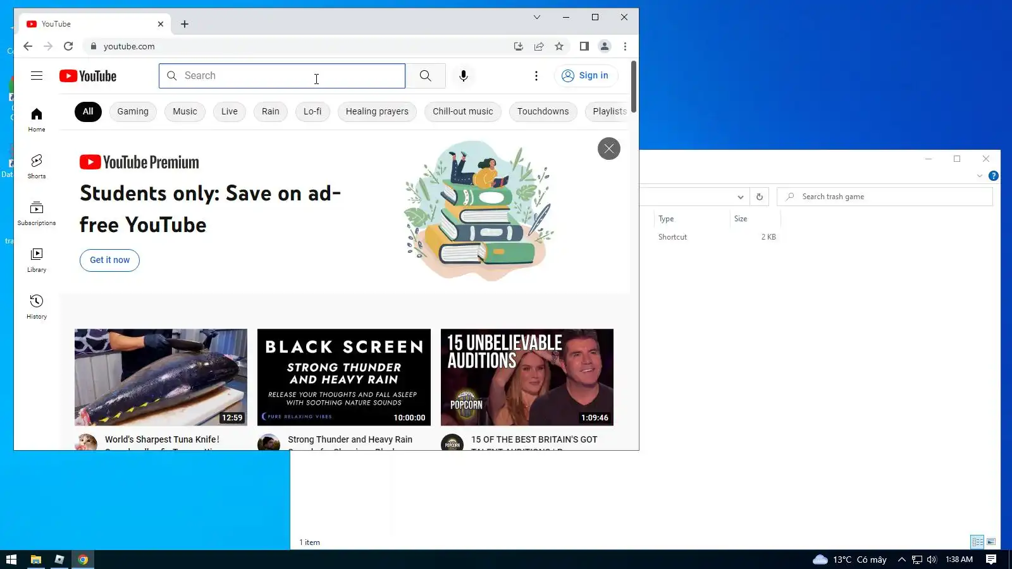Open File Explorer from the taskbar
Image resolution: width=1012 pixels, height=569 pixels.
[x=36, y=560]
